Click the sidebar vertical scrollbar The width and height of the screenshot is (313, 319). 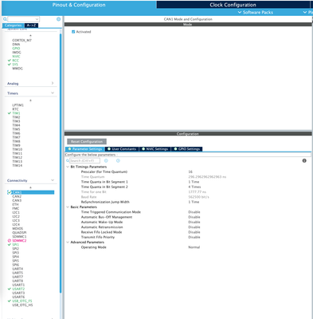[61, 159]
